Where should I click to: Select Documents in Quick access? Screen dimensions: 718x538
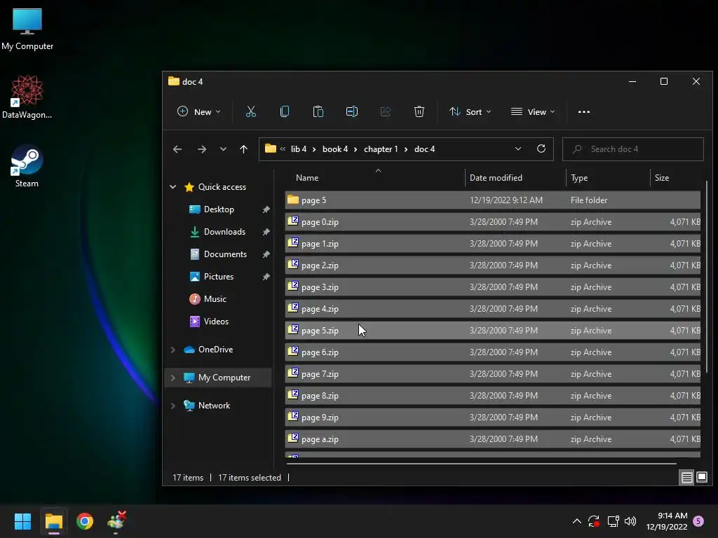(225, 254)
